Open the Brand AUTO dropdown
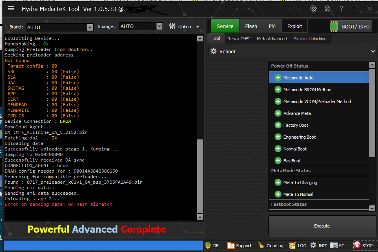The height and width of the screenshot is (252, 378). coord(90,27)
